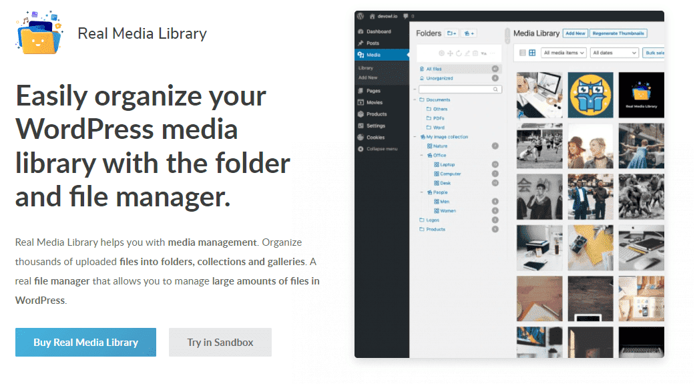This screenshot has width=697, height=386.
Task: Click the new collection icon beside Folders
Action: coord(469,33)
